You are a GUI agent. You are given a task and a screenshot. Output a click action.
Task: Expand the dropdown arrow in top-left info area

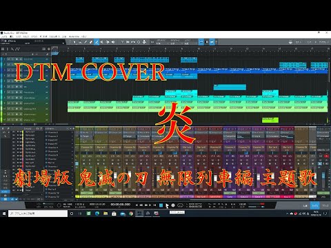click(x=63, y=43)
